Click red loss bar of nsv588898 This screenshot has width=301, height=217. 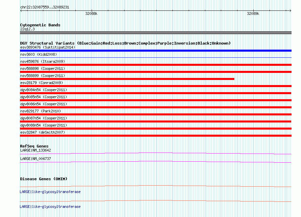(156, 72)
